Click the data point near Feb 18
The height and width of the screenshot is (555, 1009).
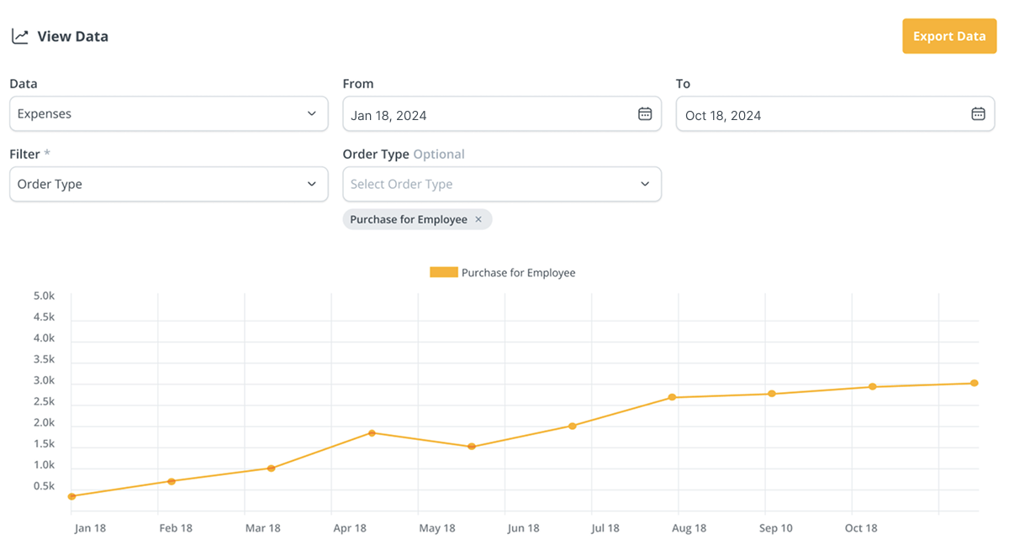[172, 481]
